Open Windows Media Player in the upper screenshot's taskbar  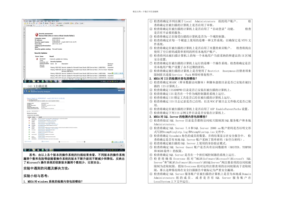pyautogui.click(x=38, y=81)
